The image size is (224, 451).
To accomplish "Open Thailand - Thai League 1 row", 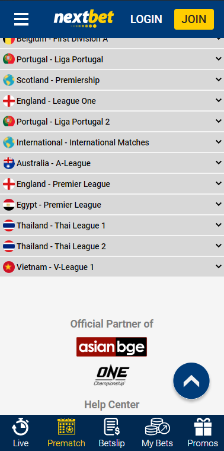I will (x=112, y=225).
